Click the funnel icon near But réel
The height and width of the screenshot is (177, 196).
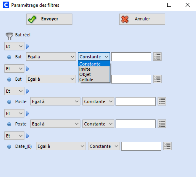9,36
